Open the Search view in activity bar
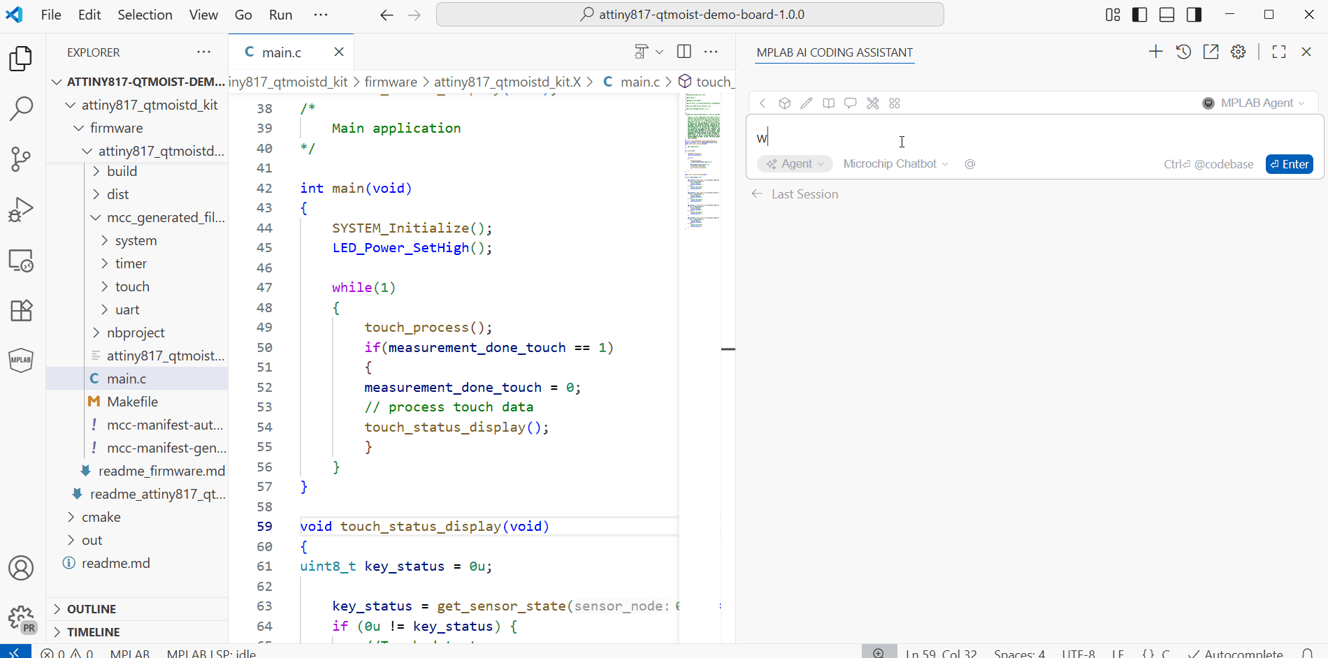1328x658 pixels. (21, 109)
